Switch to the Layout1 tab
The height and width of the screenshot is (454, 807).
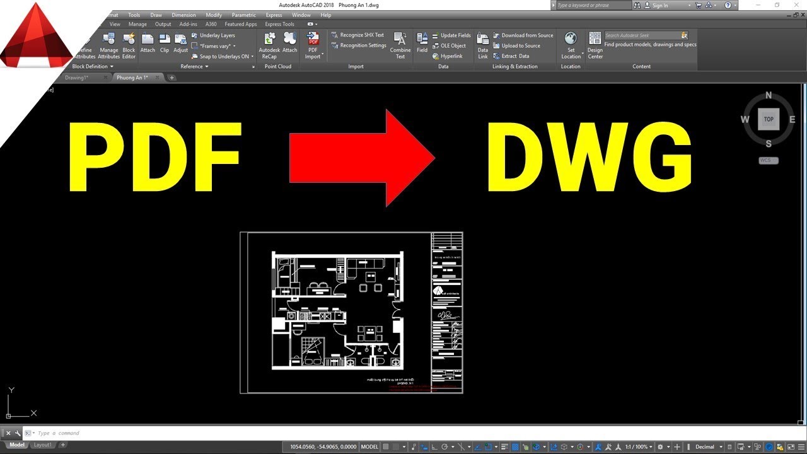(42, 445)
